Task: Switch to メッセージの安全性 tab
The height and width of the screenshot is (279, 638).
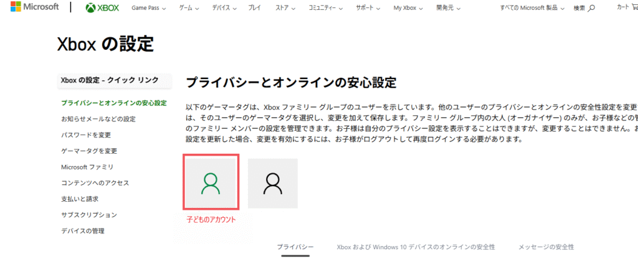Action: pyautogui.click(x=546, y=247)
